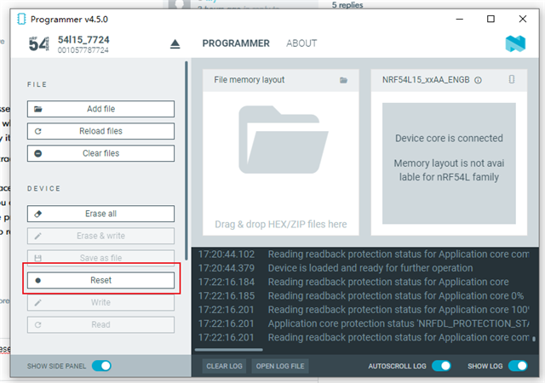Click log line with timestamp 17:20:44.102
545x383 pixels.
tap(364, 254)
